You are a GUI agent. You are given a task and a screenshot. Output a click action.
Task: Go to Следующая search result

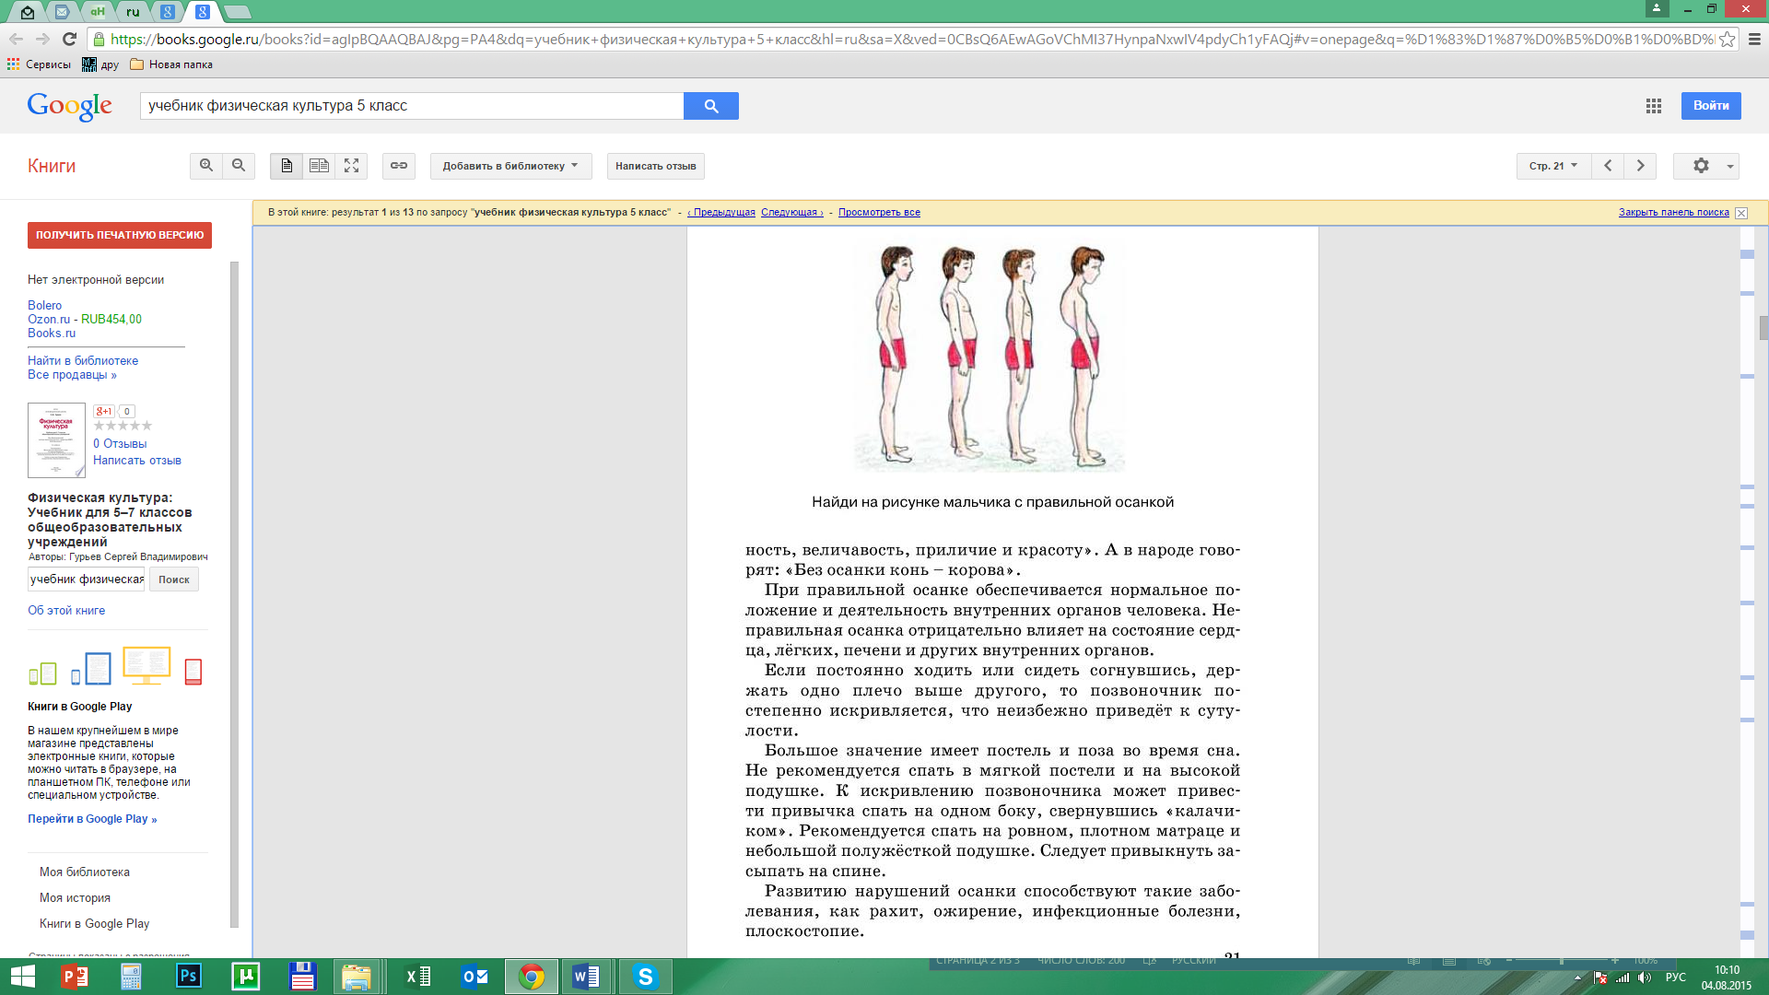[792, 212]
